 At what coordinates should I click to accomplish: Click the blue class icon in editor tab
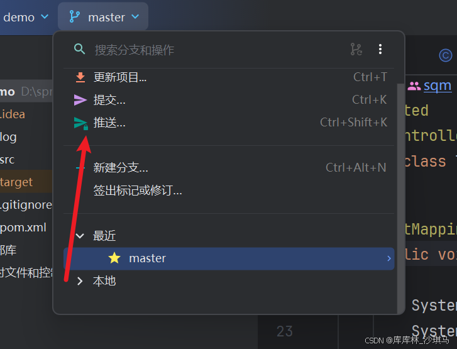(445, 55)
